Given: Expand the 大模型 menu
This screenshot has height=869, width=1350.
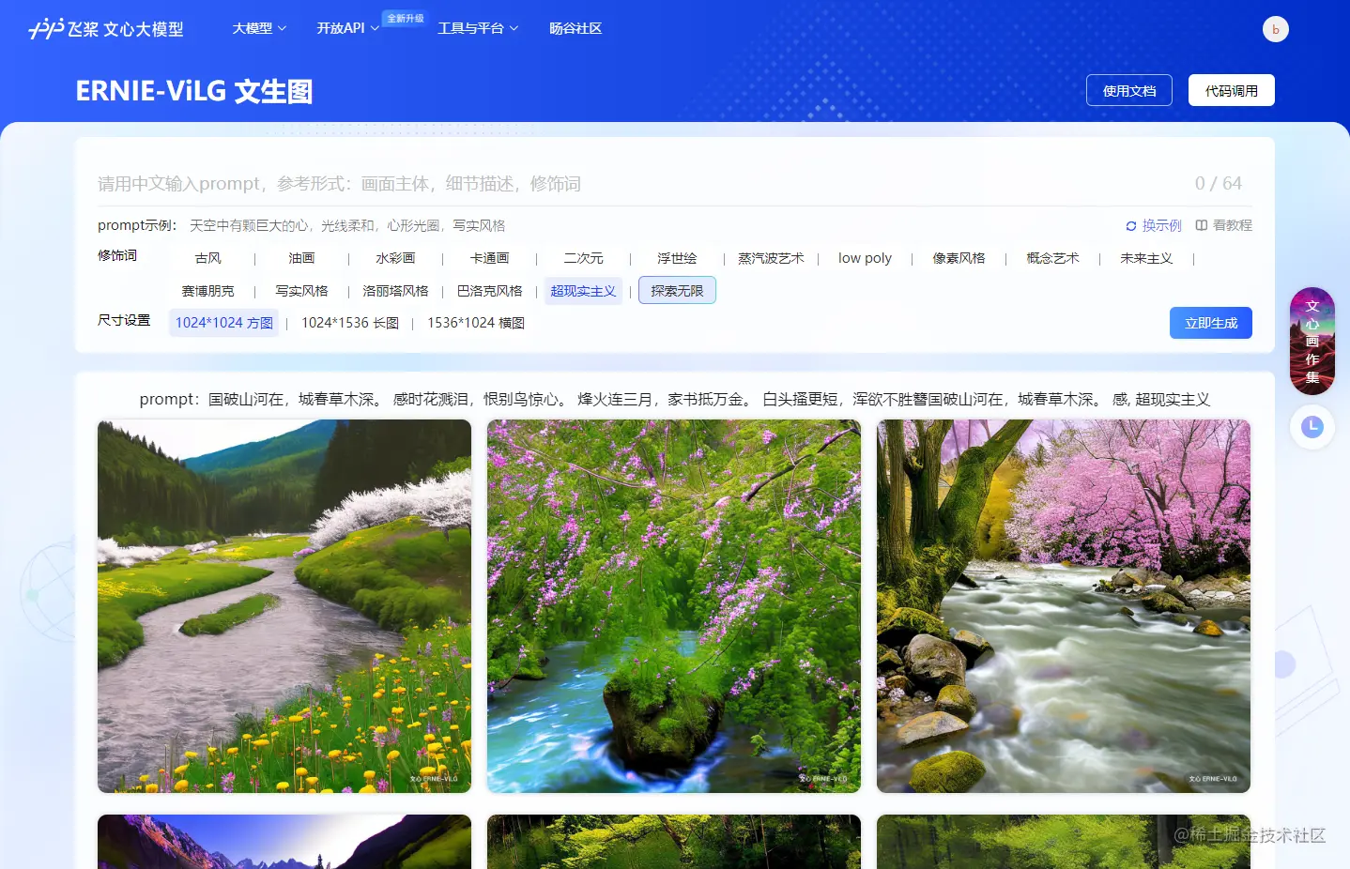Looking at the screenshot, I should click(x=259, y=28).
